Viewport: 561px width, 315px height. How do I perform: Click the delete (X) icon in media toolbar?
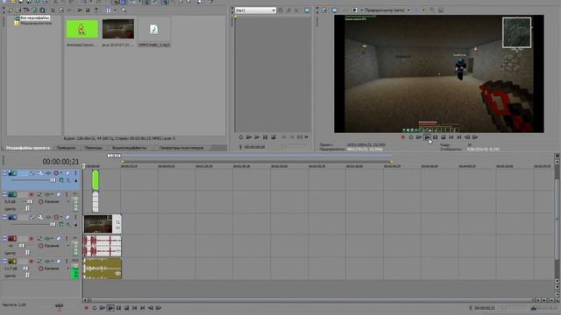[x=53, y=10]
